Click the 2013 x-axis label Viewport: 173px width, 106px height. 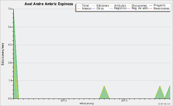[124, 100]
